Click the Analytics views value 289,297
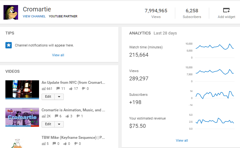This screenshot has height=148, width=240. (139, 79)
